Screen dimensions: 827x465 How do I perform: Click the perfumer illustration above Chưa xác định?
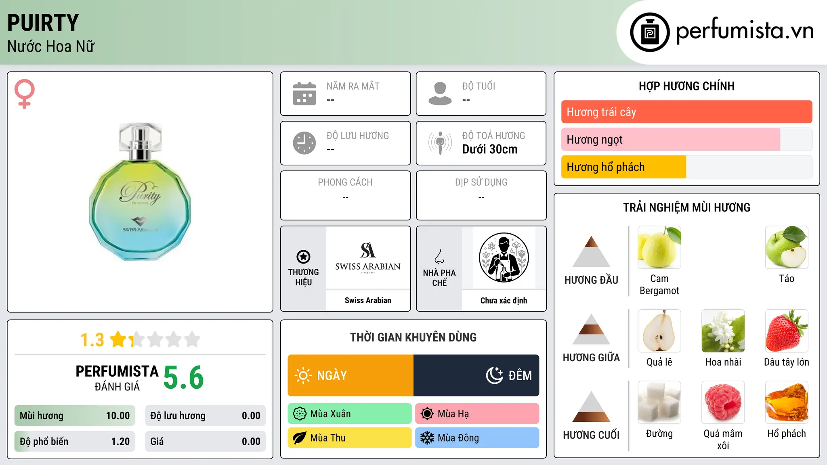[x=504, y=258]
